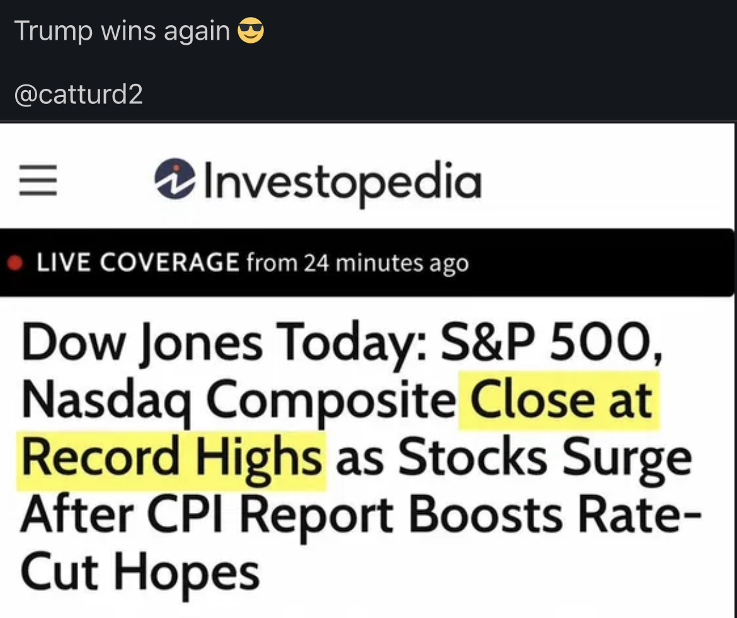Viewport: 737px width, 618px height.
Task: Click the LIVE COVERAGE label
Action: coord(138,262)
